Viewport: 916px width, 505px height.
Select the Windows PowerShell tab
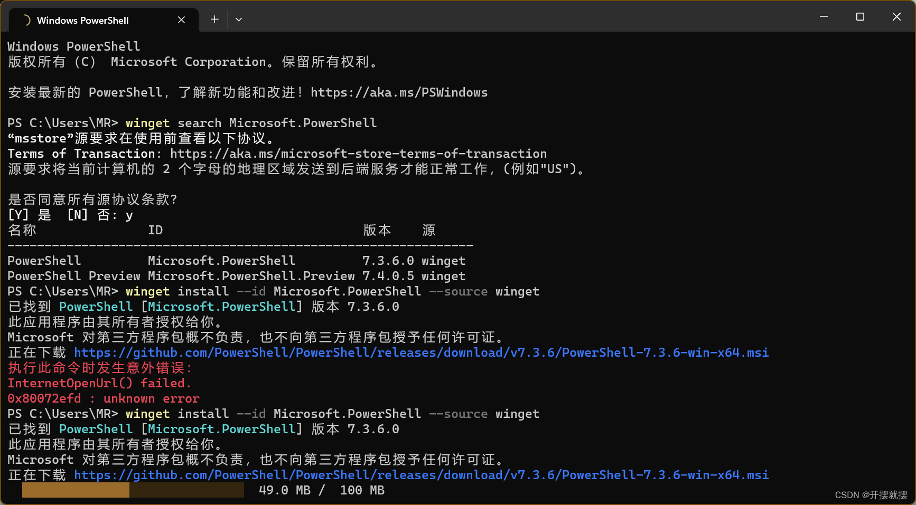pos(104,20)
